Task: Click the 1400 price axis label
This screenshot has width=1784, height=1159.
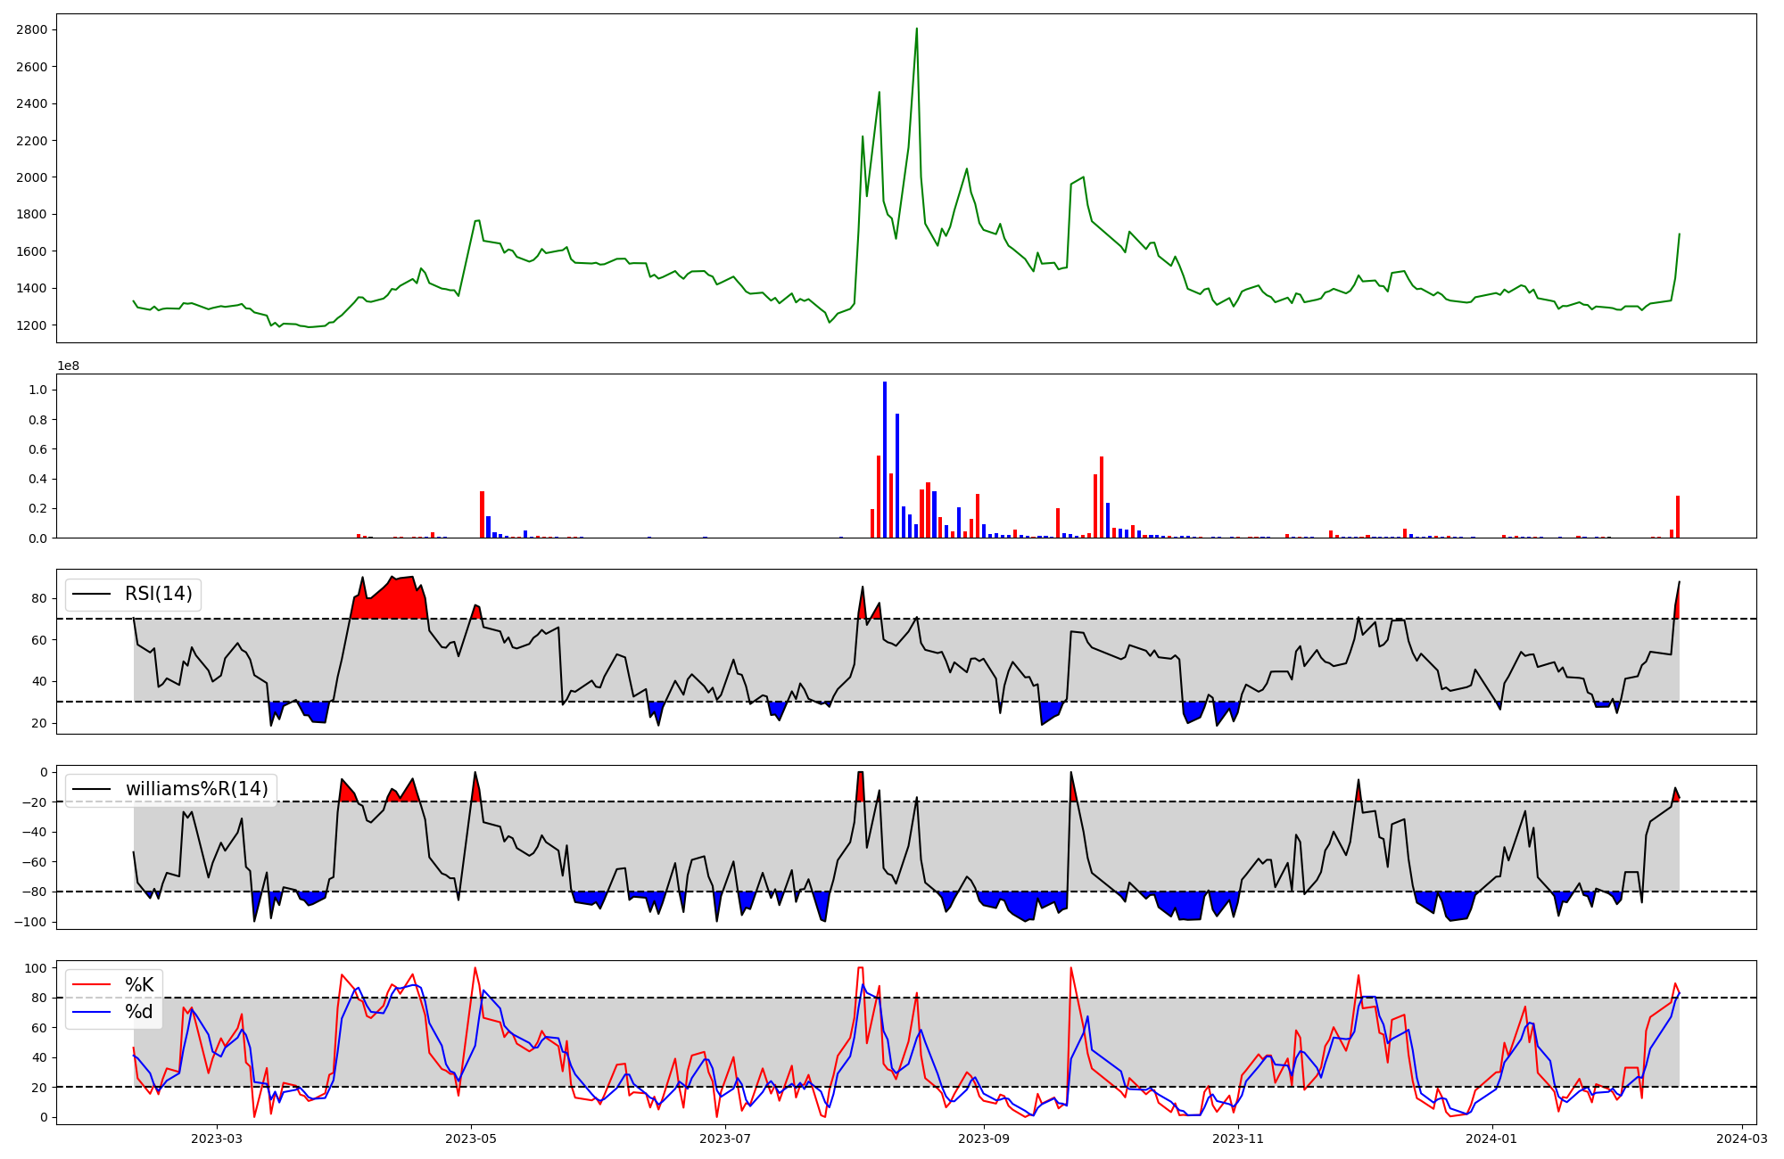Action: coord(32,289)
